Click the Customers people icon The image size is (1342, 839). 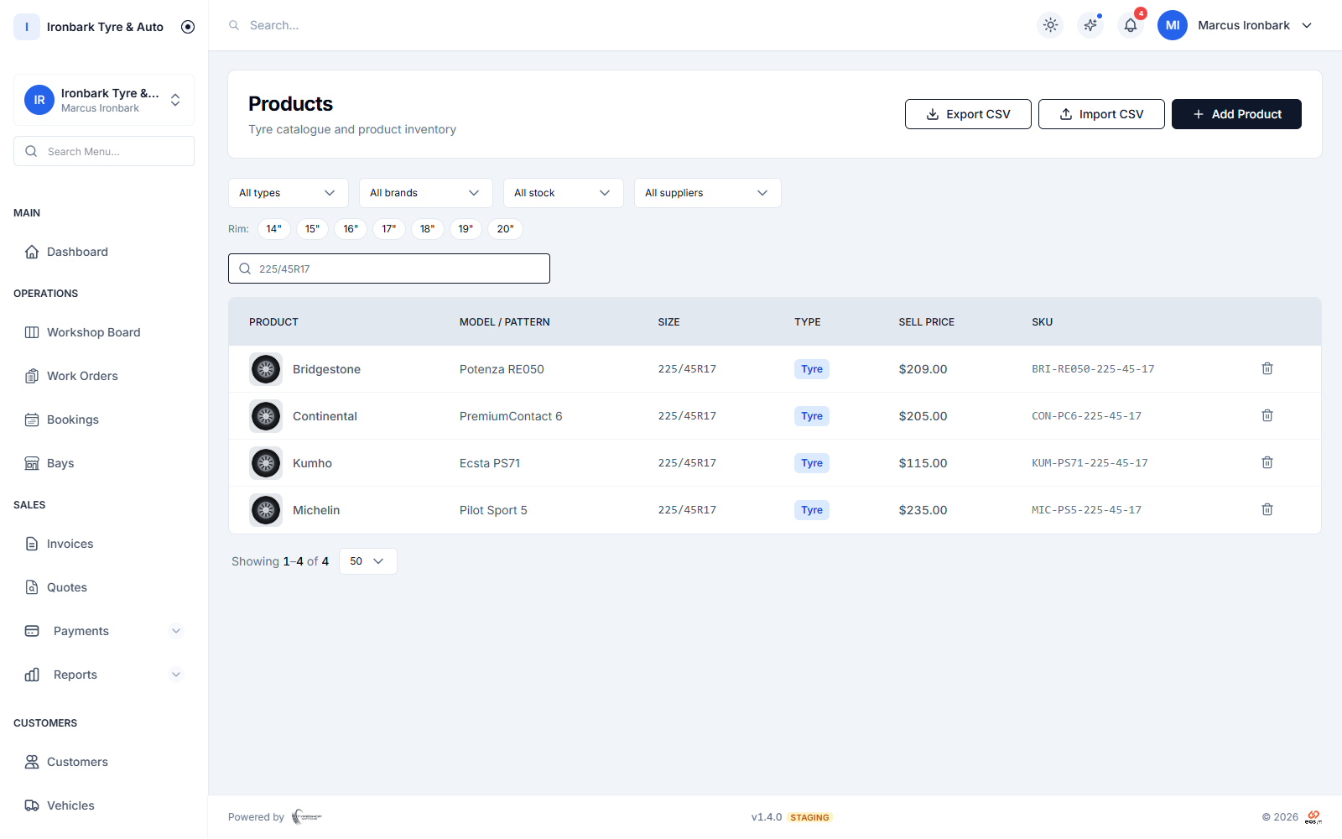32,762
